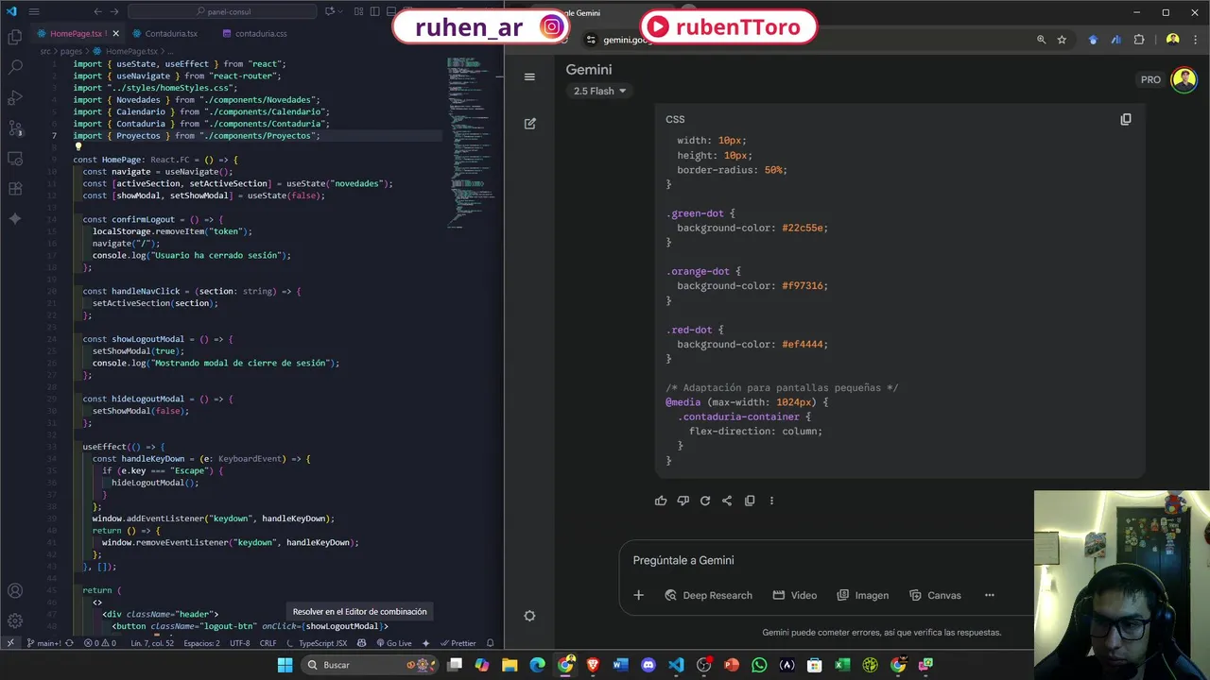Image resolution: width=1210 pixels, height=680 pixels.
Task: Click the pages breadcrumb segment
Action: (71, 51)
